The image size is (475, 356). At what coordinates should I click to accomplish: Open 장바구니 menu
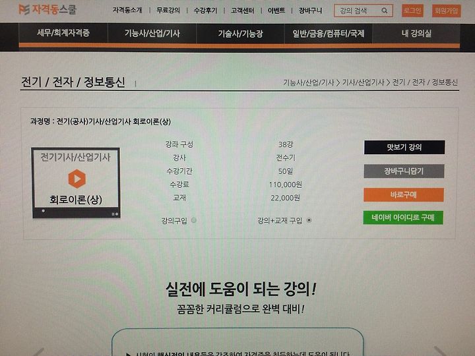[x=310, y=11]
